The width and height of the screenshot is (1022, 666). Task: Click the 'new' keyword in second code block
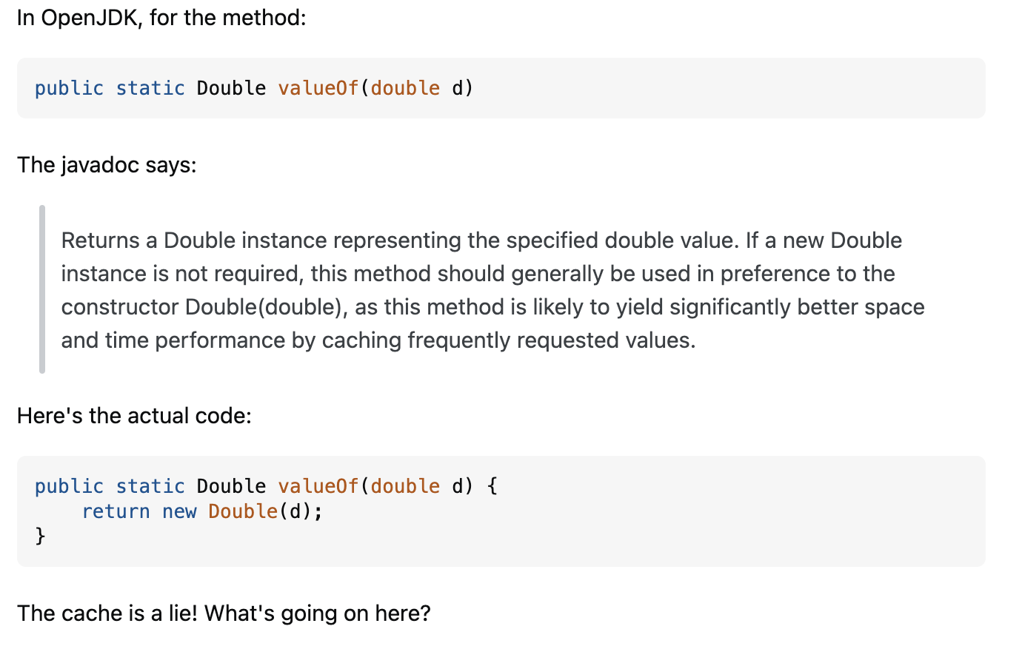[x=179, y=511]
